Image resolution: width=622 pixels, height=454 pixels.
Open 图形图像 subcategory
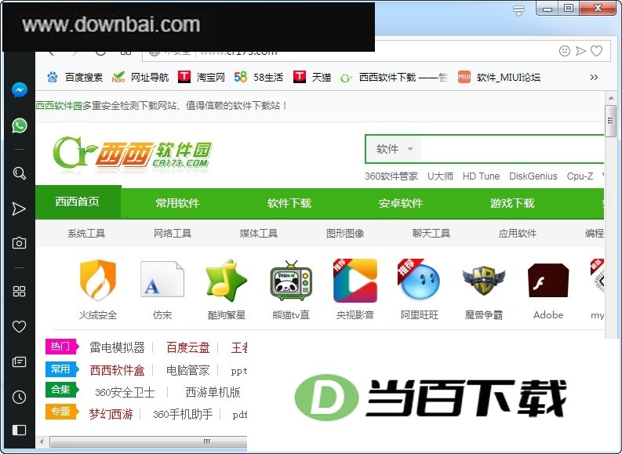coord(345,233)
